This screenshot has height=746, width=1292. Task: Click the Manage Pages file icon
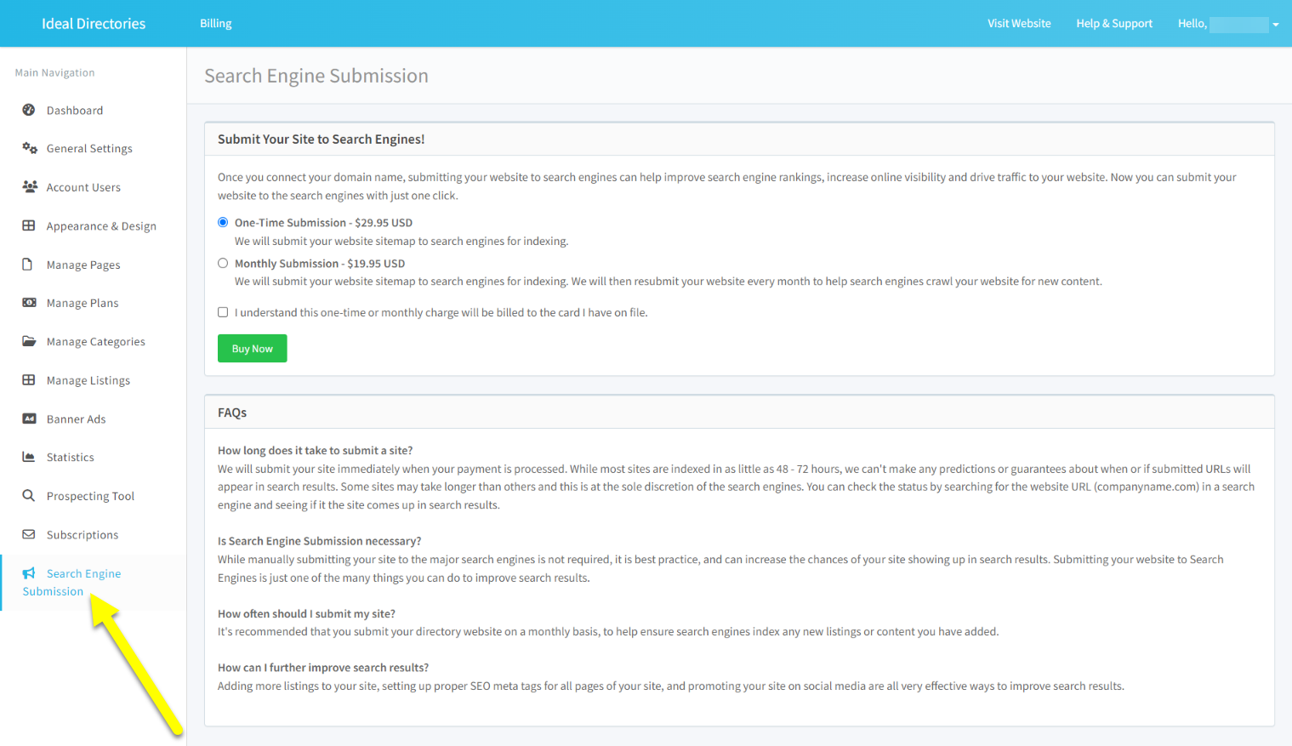pos(27,265)
